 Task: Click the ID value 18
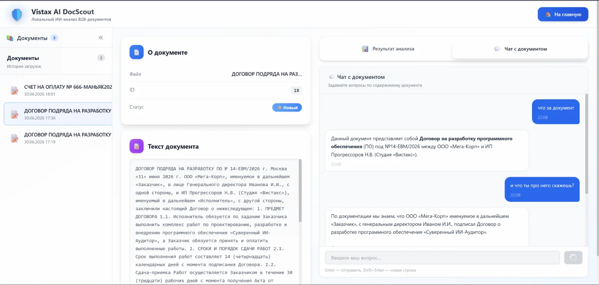(x=297, y=90)
